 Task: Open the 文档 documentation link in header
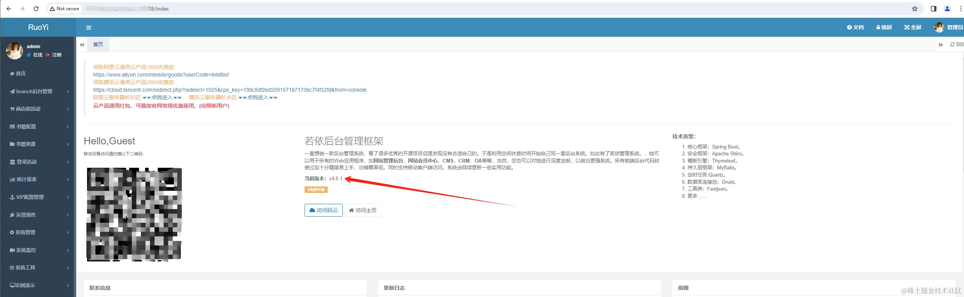click(855, 27)
